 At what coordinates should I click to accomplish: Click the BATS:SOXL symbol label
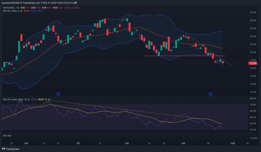point(9,8)
